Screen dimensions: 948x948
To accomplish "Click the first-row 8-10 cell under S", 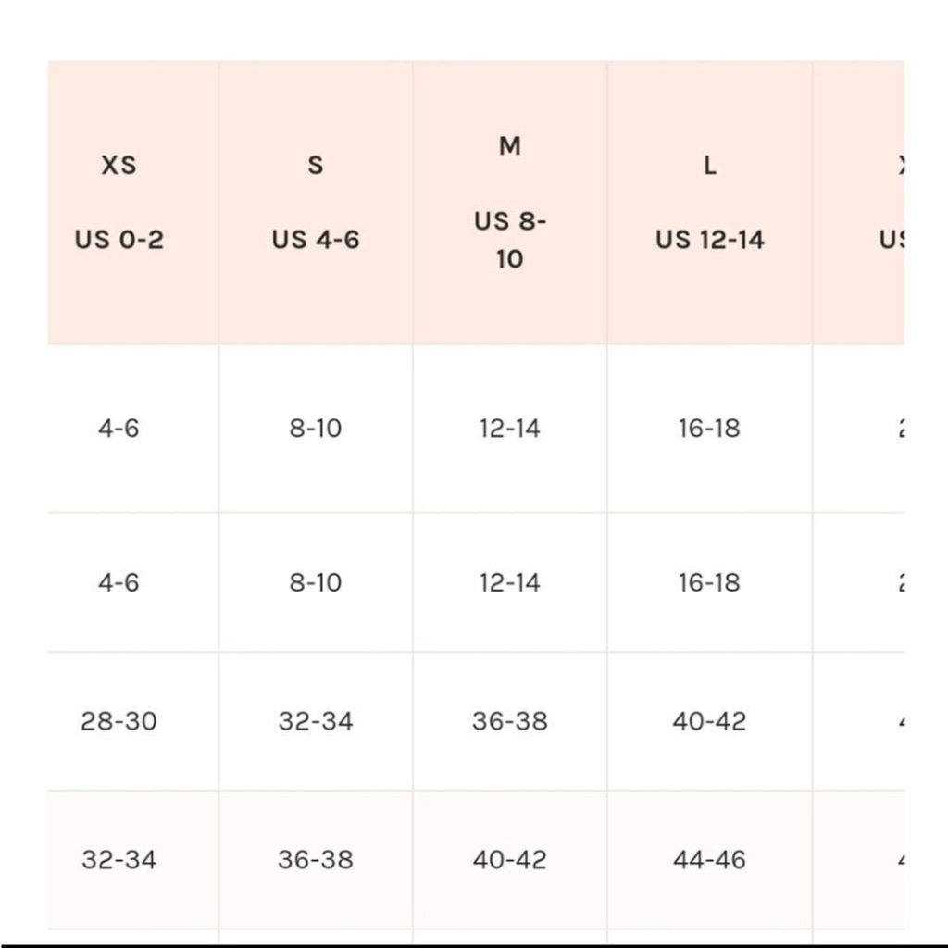I will coord(316,429).
